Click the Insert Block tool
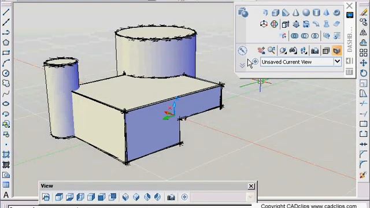 coord(6,124)
